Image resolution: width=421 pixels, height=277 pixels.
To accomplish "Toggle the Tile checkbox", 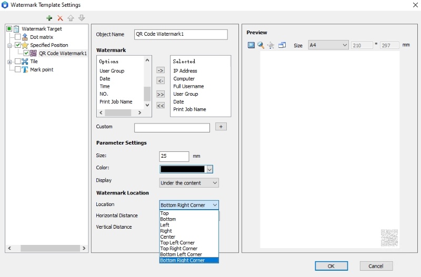I will pos(18,61).
